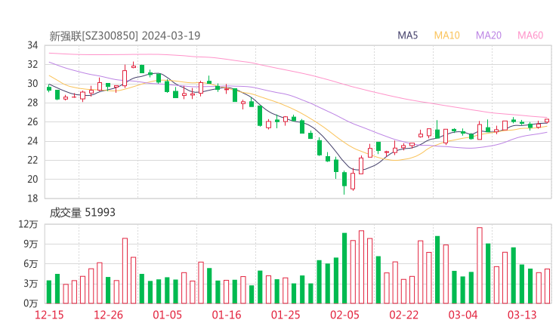
Task: Click the 02-22 date axis label
Action: [x=403, y=315]
